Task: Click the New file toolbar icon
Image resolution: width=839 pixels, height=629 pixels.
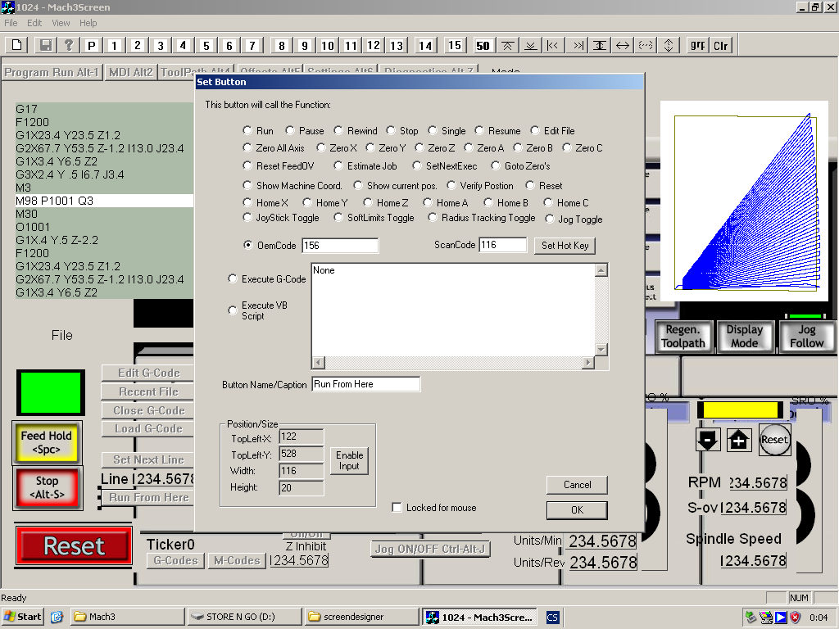Action: pos(17,45)
